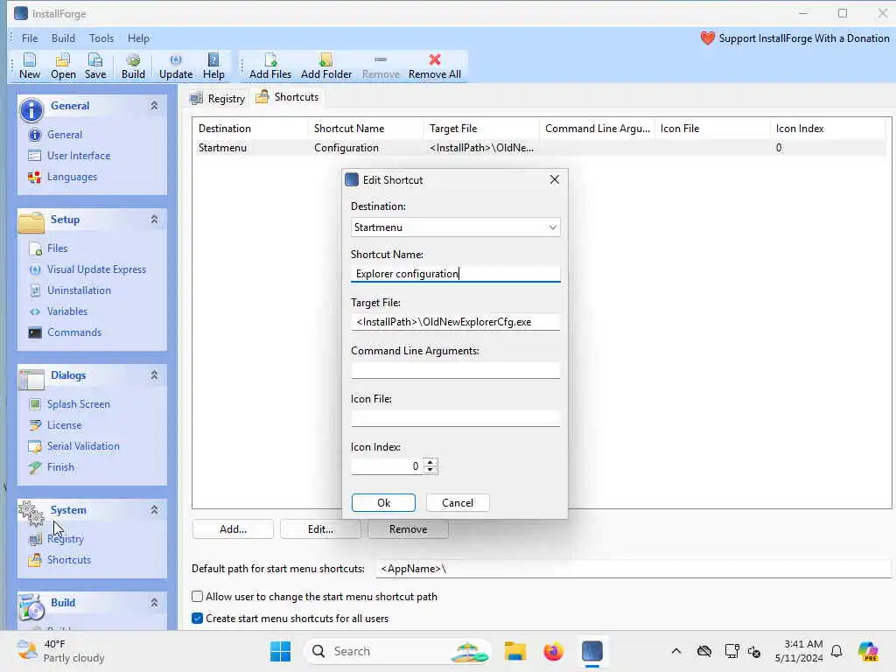Switch to the Registry tab

pos(218,98)
